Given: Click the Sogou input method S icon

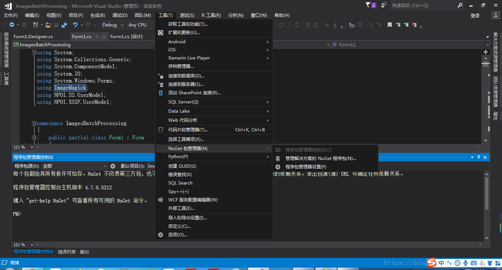Looking at the screenshot, I should [431, 262].
